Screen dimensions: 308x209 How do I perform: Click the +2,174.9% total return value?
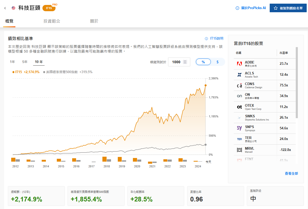coord(27,199)
